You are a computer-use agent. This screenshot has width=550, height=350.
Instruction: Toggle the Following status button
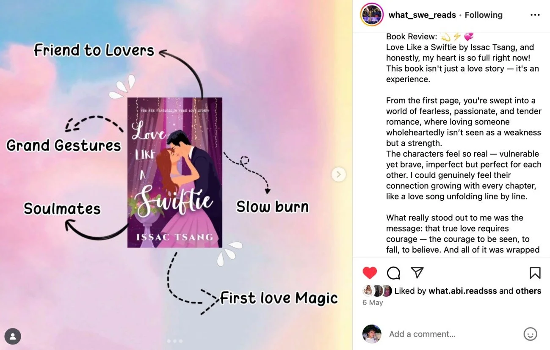(484, 15)
